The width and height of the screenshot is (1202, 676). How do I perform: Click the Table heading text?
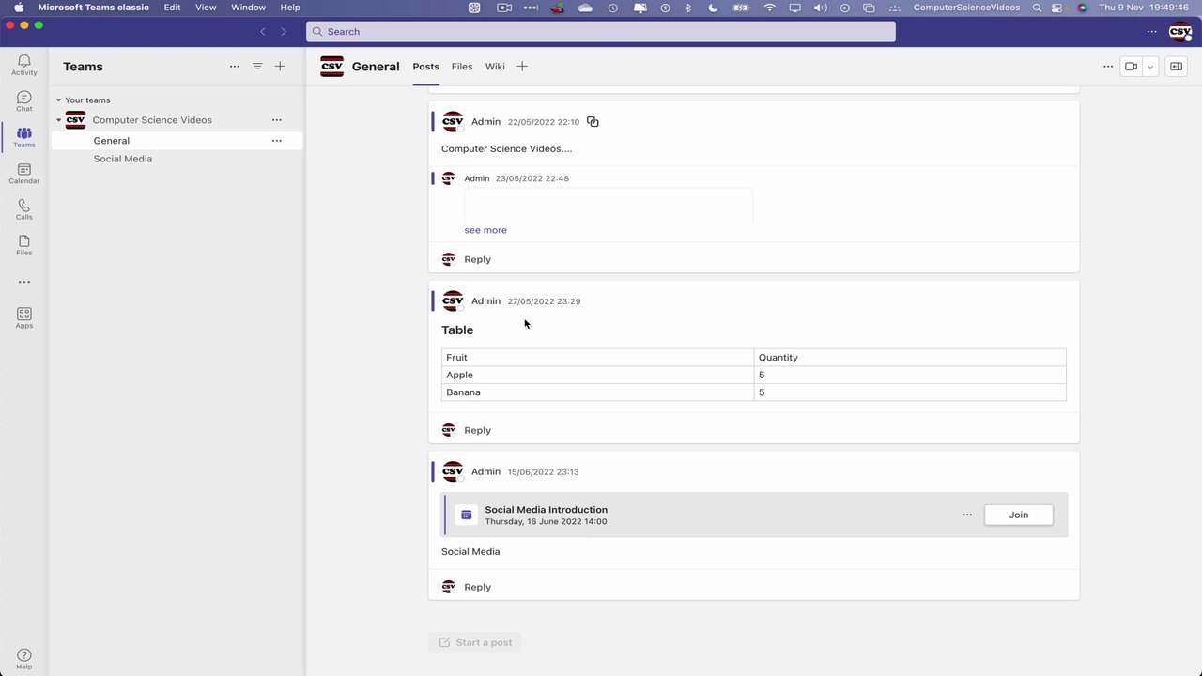[x=457, y=330]
